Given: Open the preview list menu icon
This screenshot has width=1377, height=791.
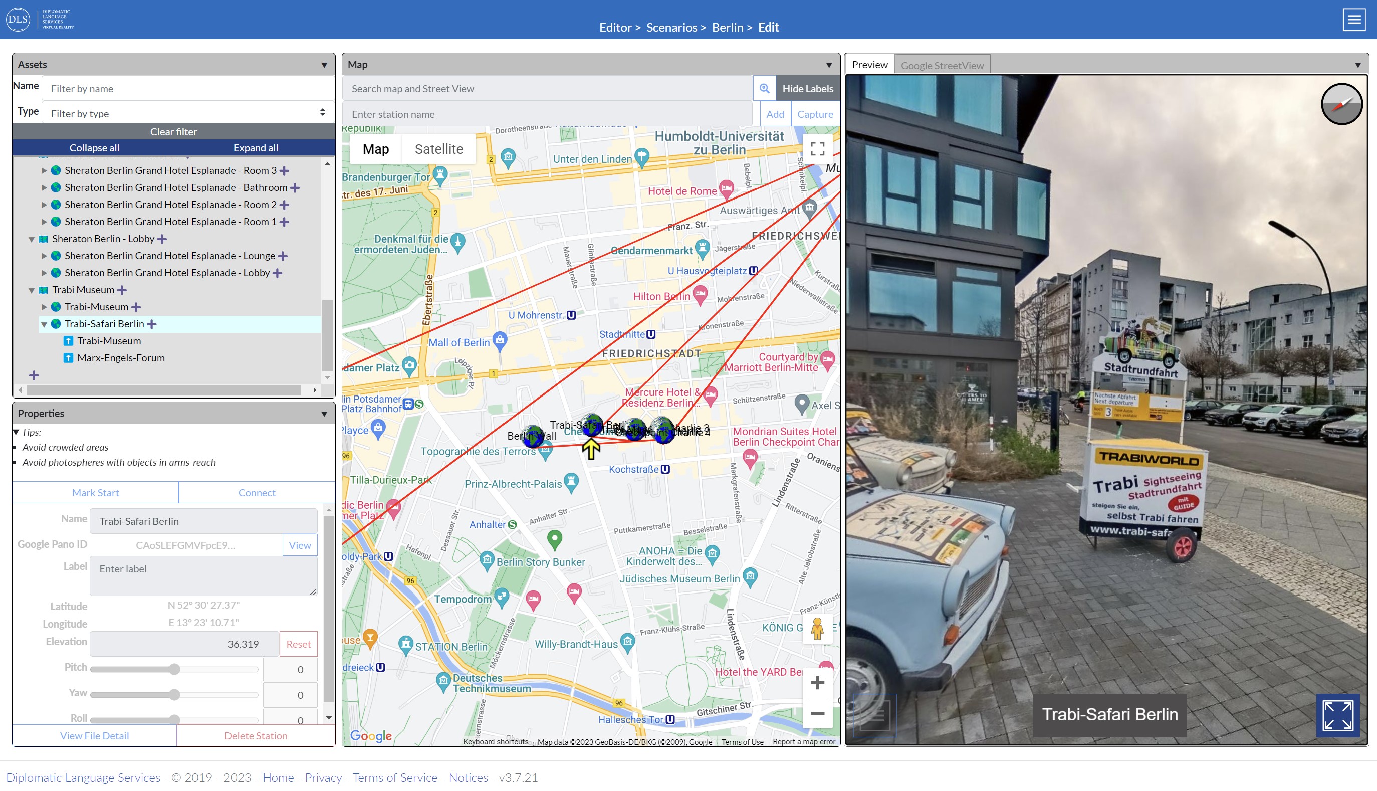Looking at the screenshot, I should [x=875, y=715].
